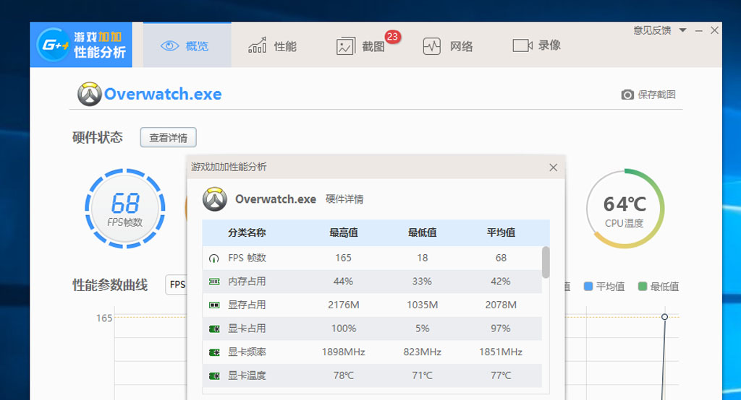Screen dimensions: 741x400
Task: Click the 最低值 column header
Action: (x=423, y=232)
